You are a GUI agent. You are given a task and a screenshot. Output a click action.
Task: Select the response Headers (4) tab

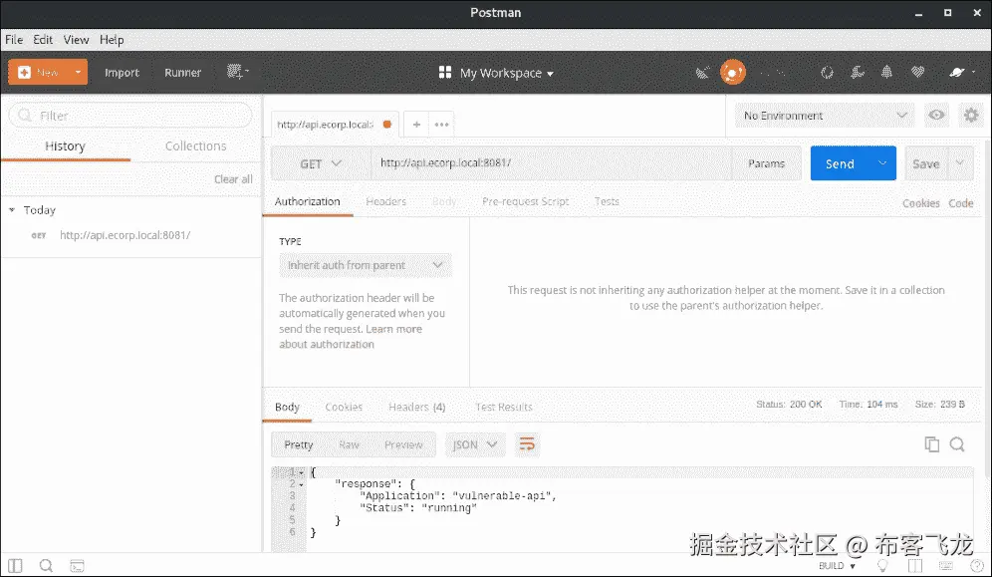click(x=417, y=408)
